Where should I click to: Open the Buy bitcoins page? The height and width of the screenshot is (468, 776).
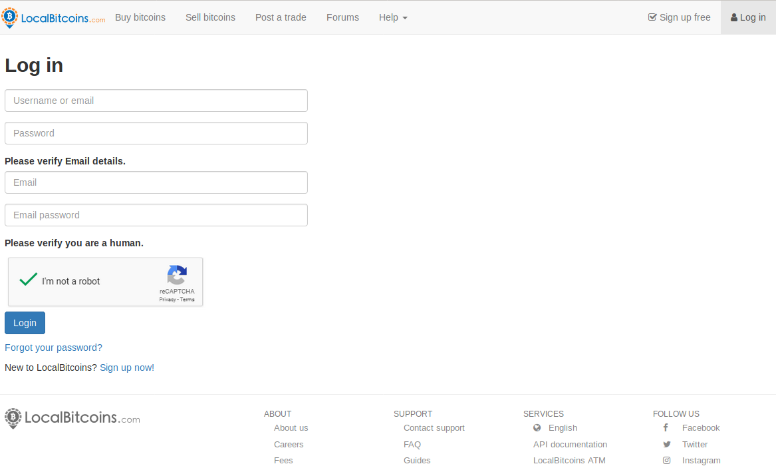(x=140, y=17)
